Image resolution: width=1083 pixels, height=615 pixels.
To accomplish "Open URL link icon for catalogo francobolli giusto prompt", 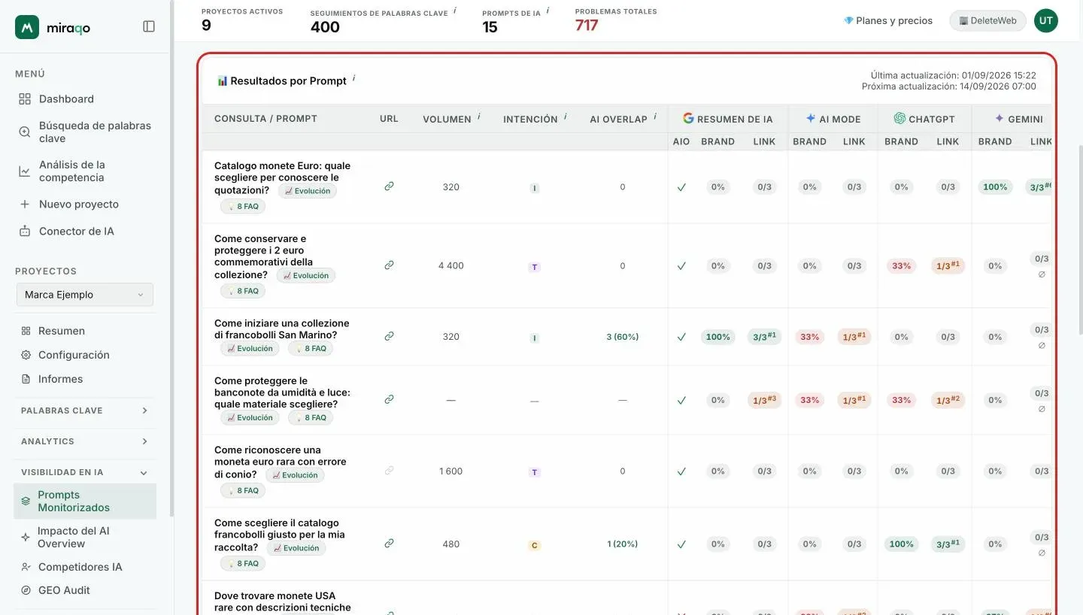I will tap(389, 543).
